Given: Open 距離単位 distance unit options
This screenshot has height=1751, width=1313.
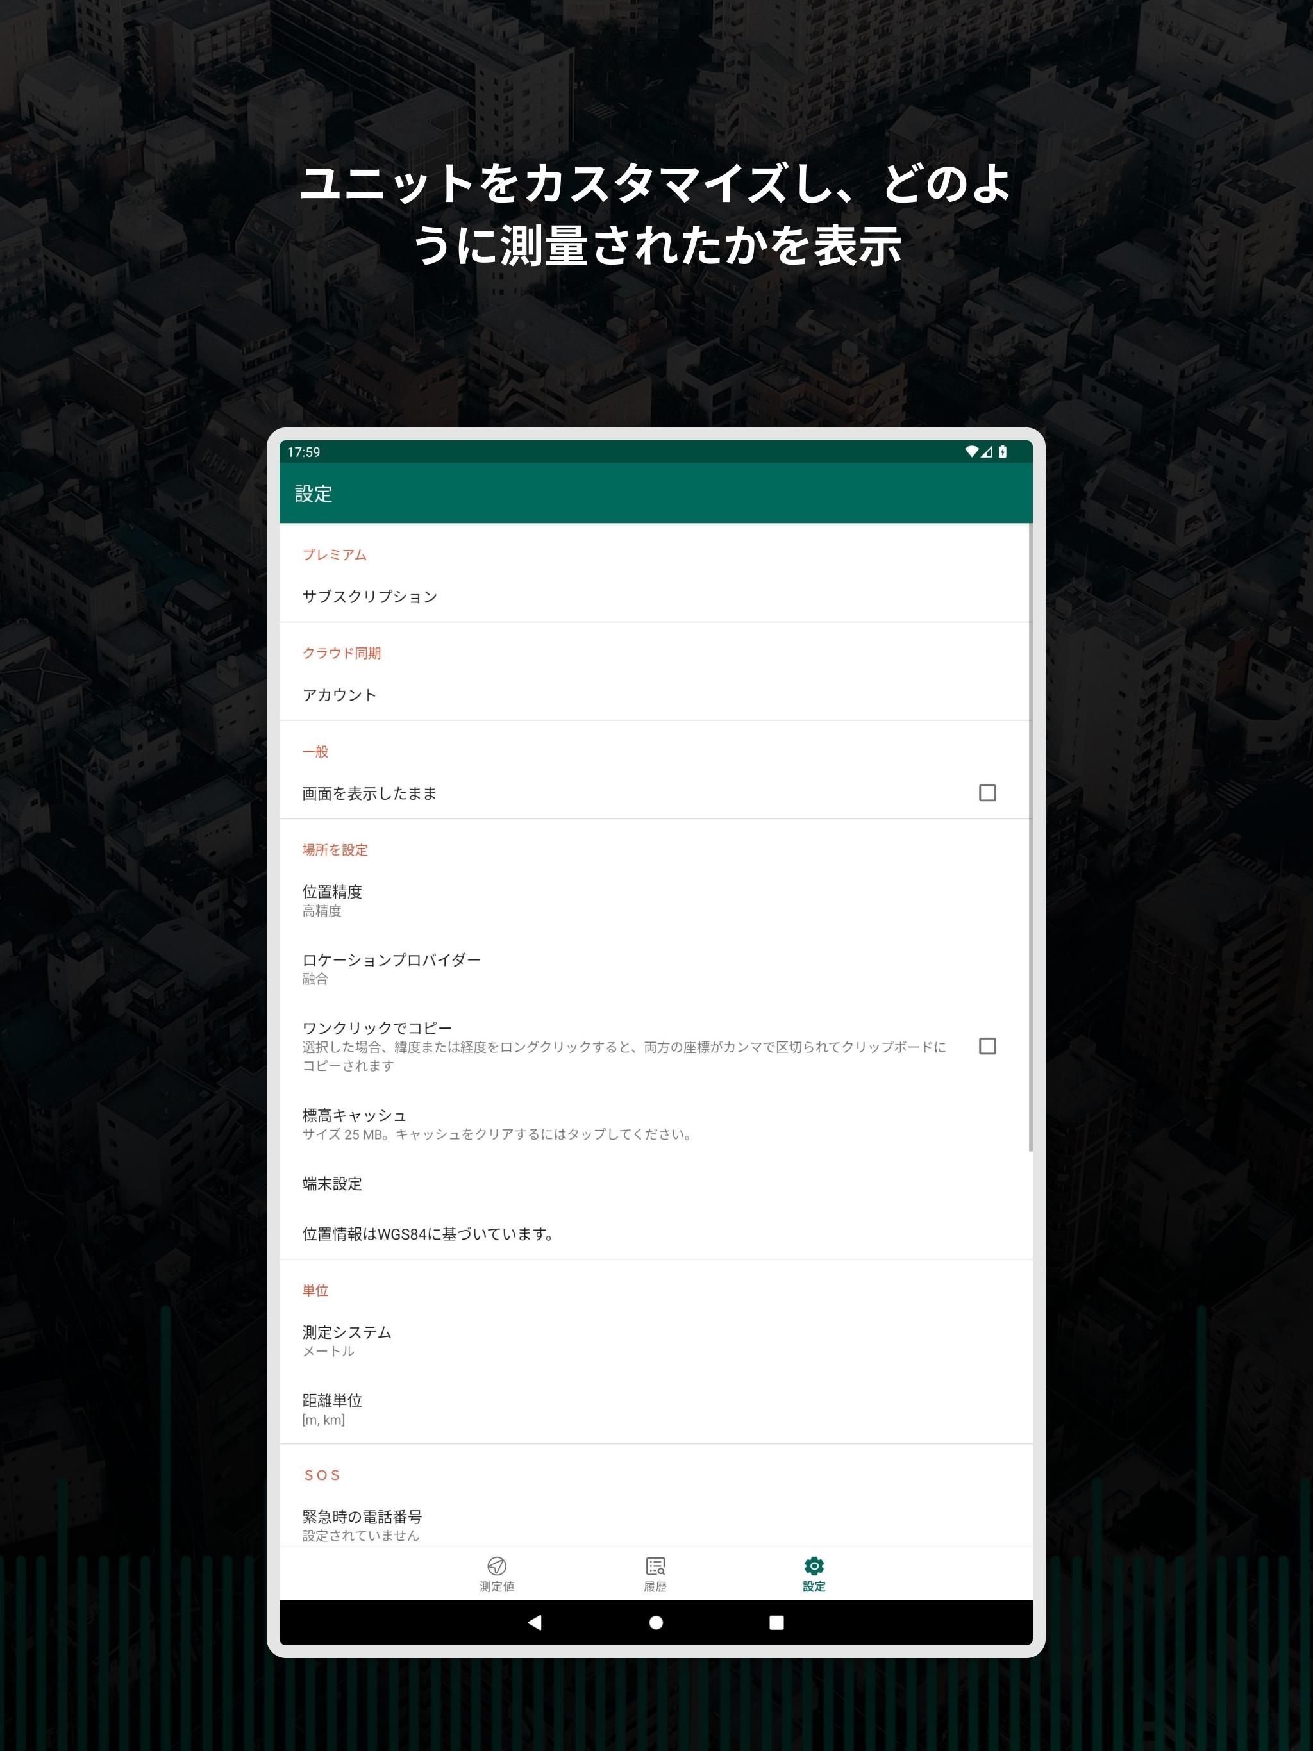Looking at the screenshot, I should point(656,1409).
